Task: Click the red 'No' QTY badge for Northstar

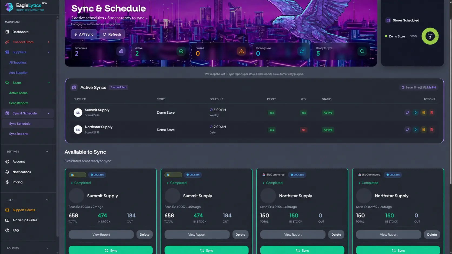Action: point(304,130)
